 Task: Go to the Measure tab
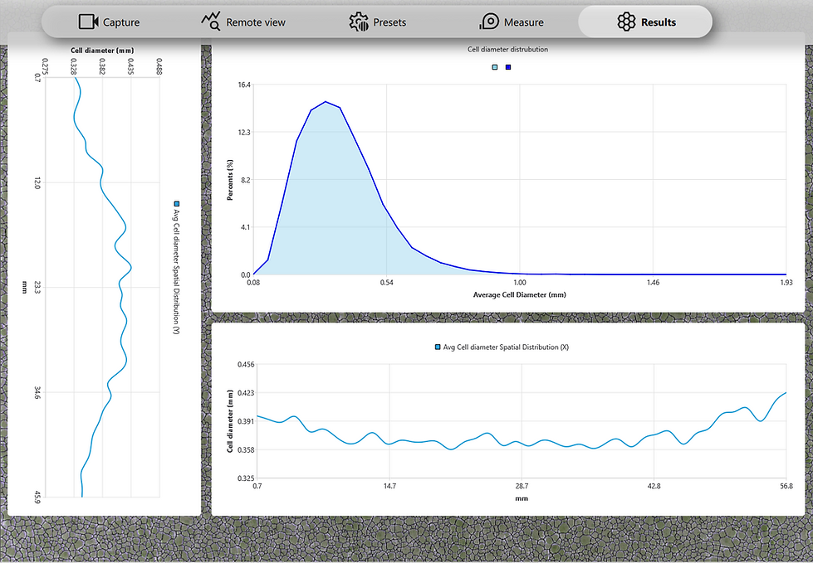pos(512,22)
